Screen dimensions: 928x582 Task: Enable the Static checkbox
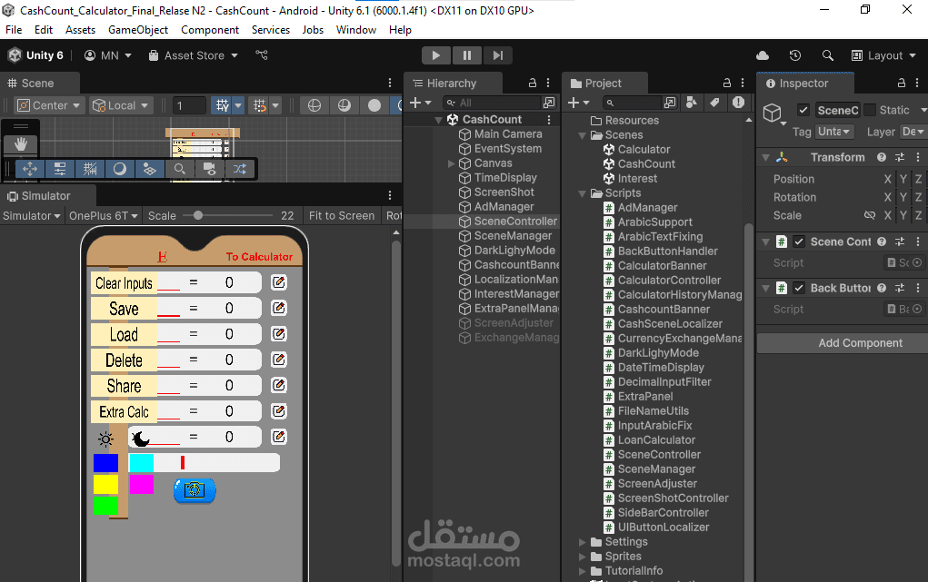(870, 110)
